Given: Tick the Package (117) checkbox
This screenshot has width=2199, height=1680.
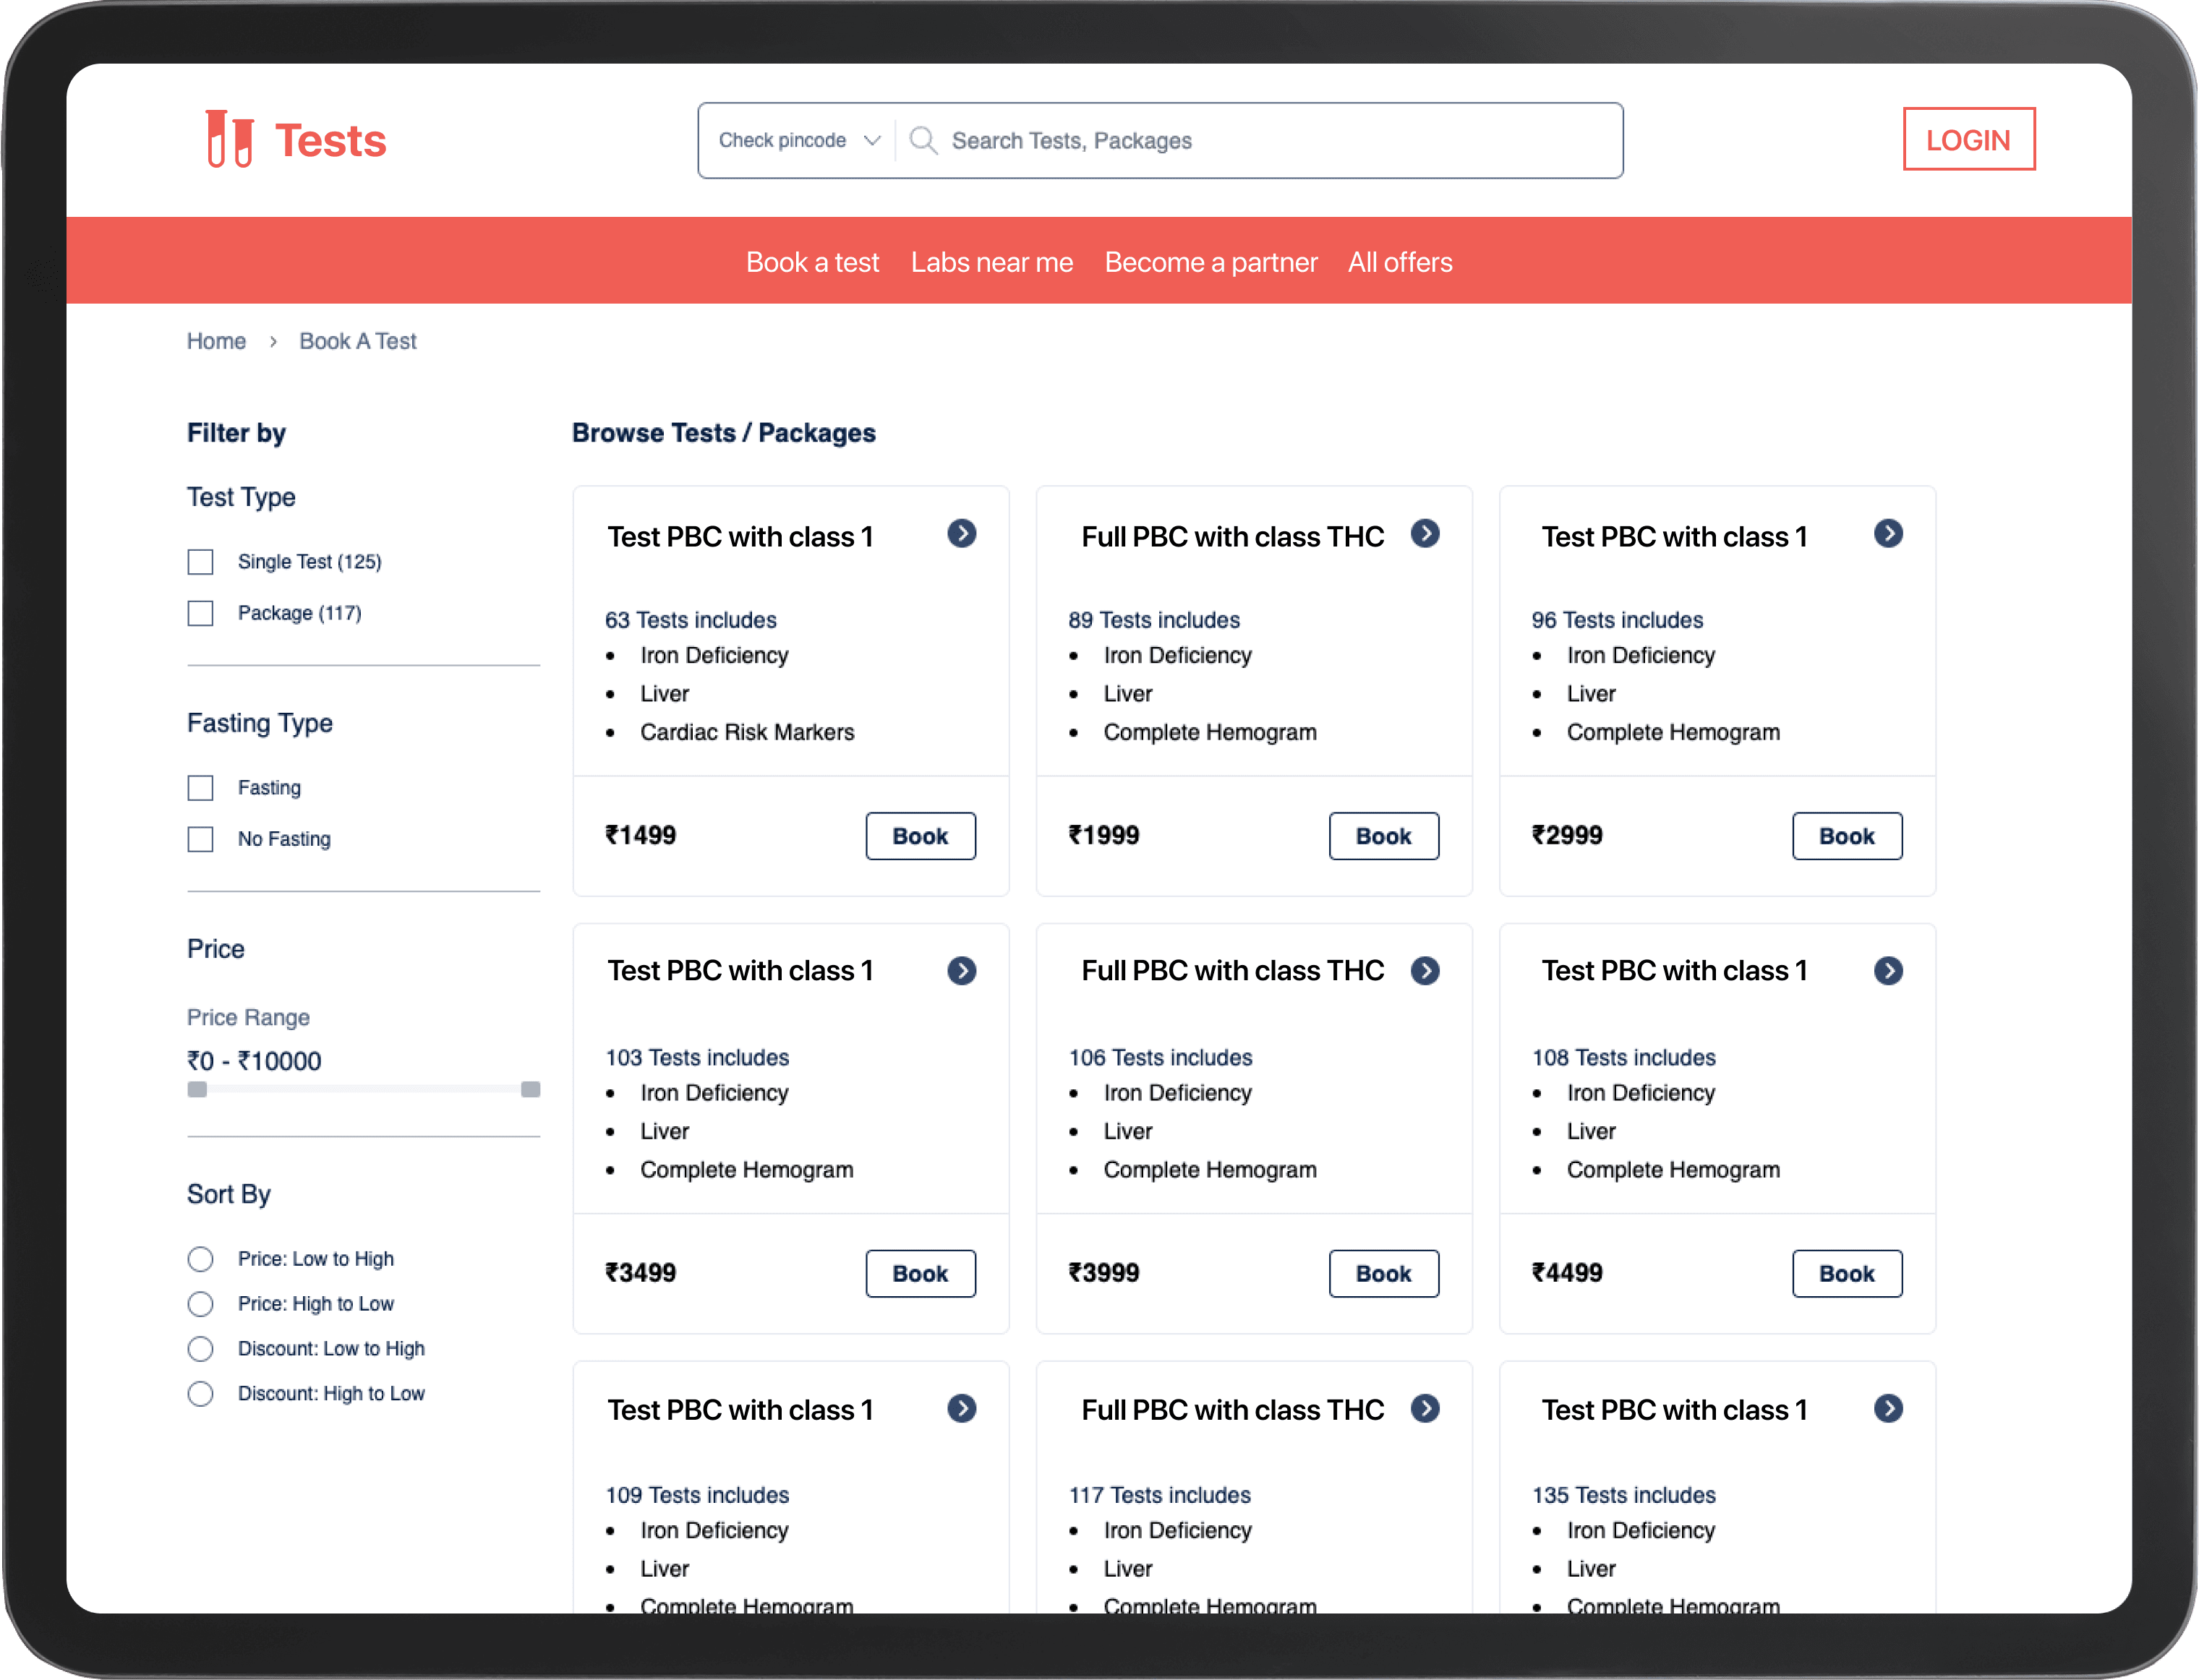Looking at the screenshot, I should coord(200,613).
